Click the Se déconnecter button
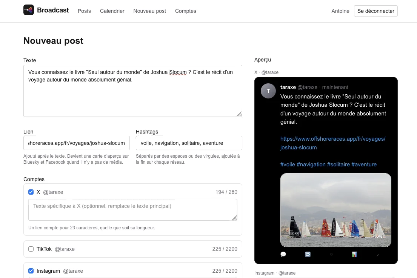The image size is (417, 278). [376, 11]
